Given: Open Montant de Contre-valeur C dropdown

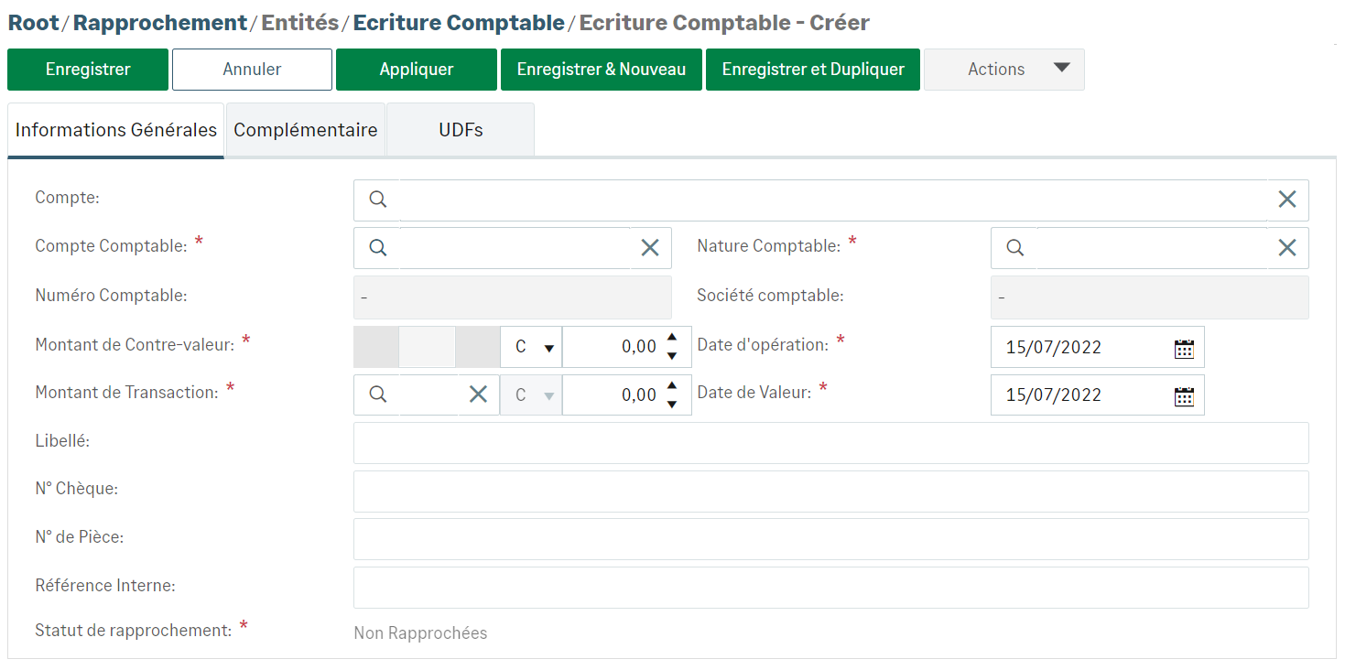Looking at the screenshot, I should pyautogui.click(x=533, y=348).
